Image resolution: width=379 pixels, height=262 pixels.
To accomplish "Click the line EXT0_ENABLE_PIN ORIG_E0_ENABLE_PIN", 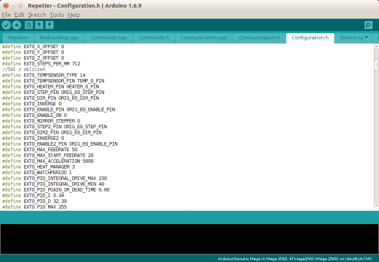I will coord(58,110).
